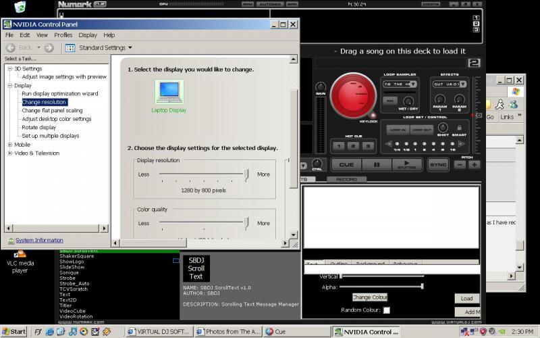Open the Effects selection dropdown
This screenshot has height=338, width=540.
462,84
